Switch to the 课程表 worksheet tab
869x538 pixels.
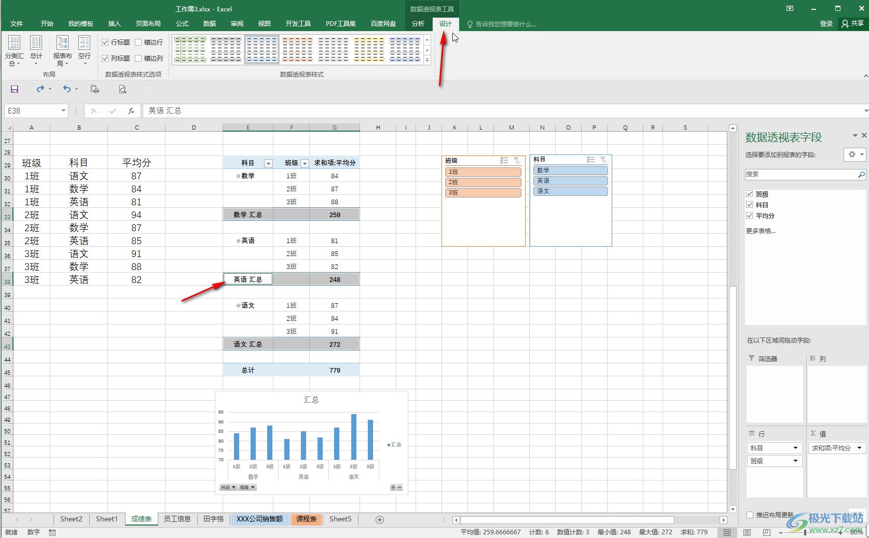(307, 519)
